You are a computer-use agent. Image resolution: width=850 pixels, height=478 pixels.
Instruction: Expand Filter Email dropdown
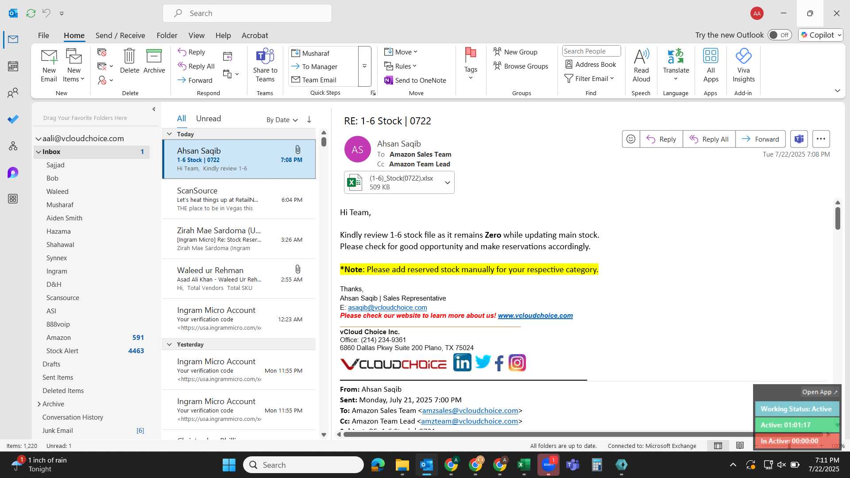coord(589,79)
